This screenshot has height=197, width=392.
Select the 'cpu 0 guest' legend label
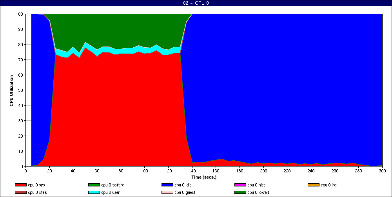pos(185,193)
